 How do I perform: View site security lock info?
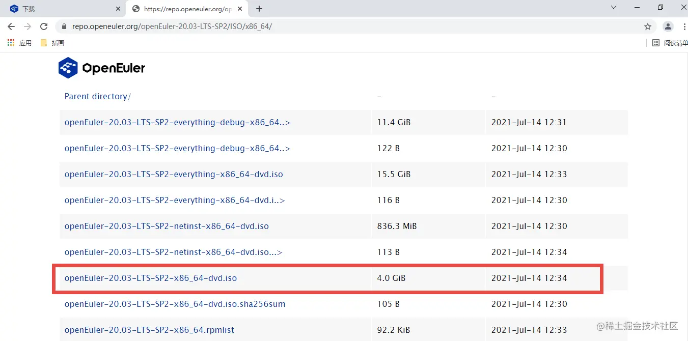(64, 26)
